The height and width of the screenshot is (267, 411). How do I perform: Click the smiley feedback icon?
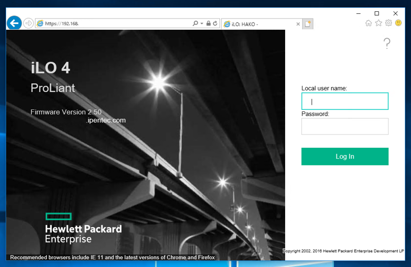click(x=399, y=23)
